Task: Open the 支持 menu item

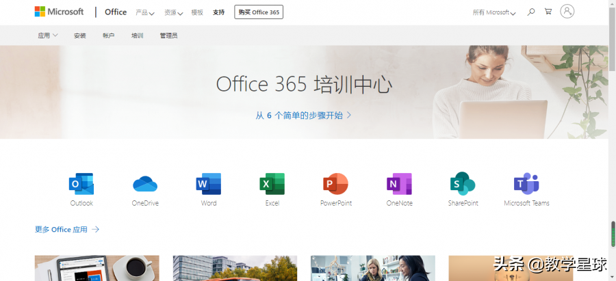Action: [x=219, y=12]
